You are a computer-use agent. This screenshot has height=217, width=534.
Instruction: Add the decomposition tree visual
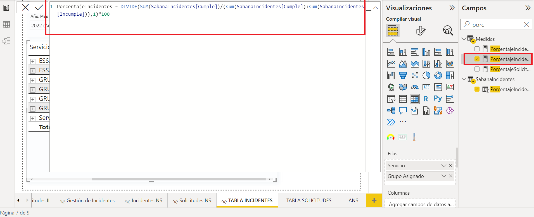coord(391,111)
